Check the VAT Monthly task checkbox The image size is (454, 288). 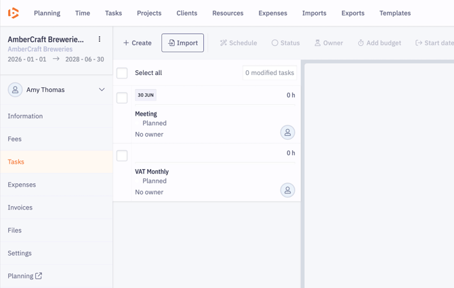point(122,156)
